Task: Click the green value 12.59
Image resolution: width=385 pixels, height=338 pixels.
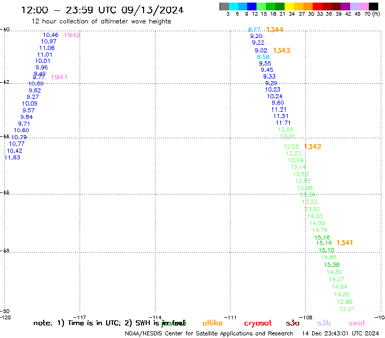Action: [x=286, y=129]
